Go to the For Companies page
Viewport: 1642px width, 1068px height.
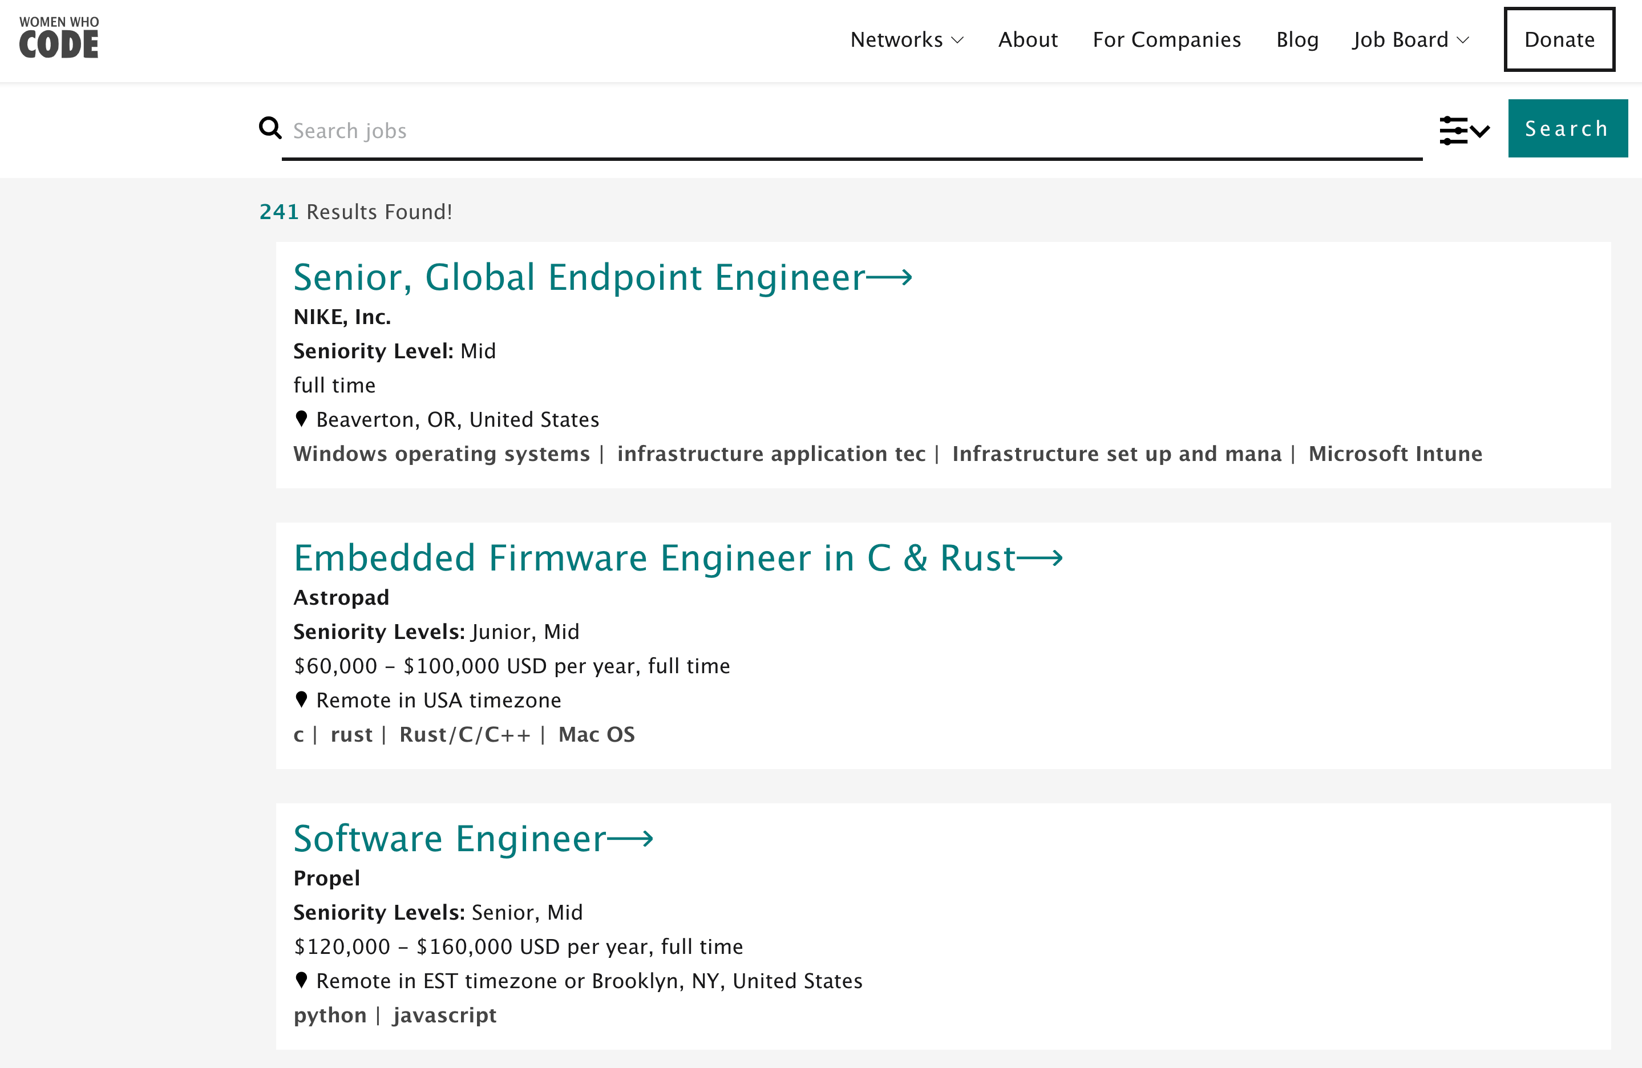click(1166, 40)
